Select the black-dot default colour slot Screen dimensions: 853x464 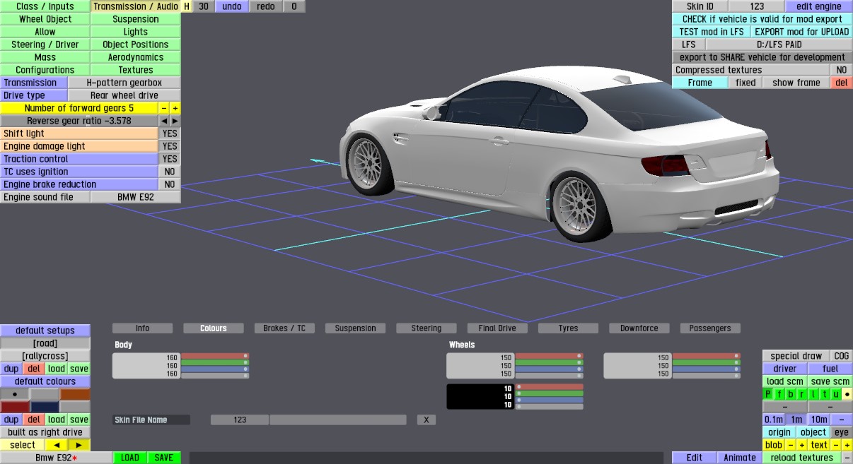[15, 394]
